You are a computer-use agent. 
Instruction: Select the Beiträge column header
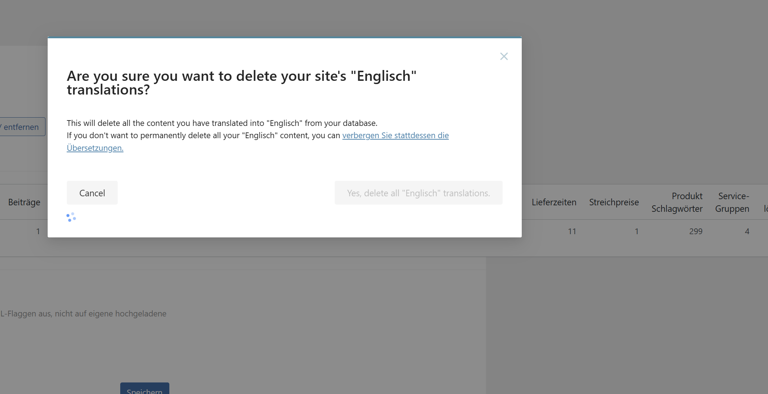tap(24, 202)
